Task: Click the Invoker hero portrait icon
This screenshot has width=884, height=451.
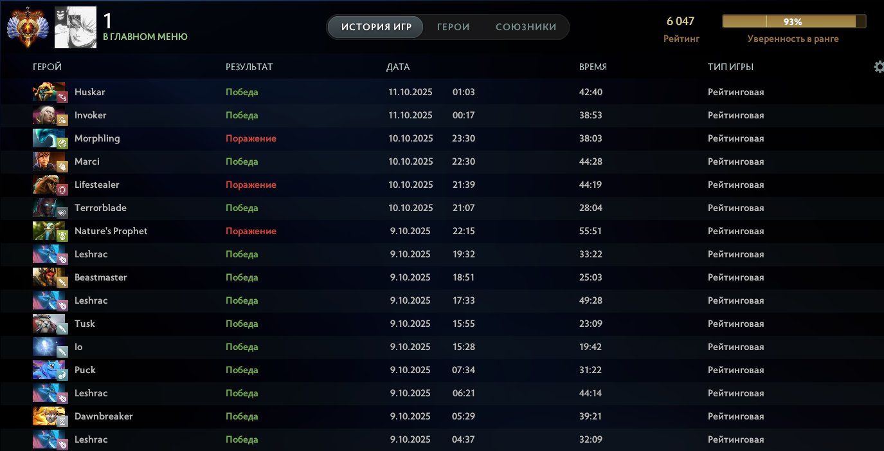Action: click(50, 115)
